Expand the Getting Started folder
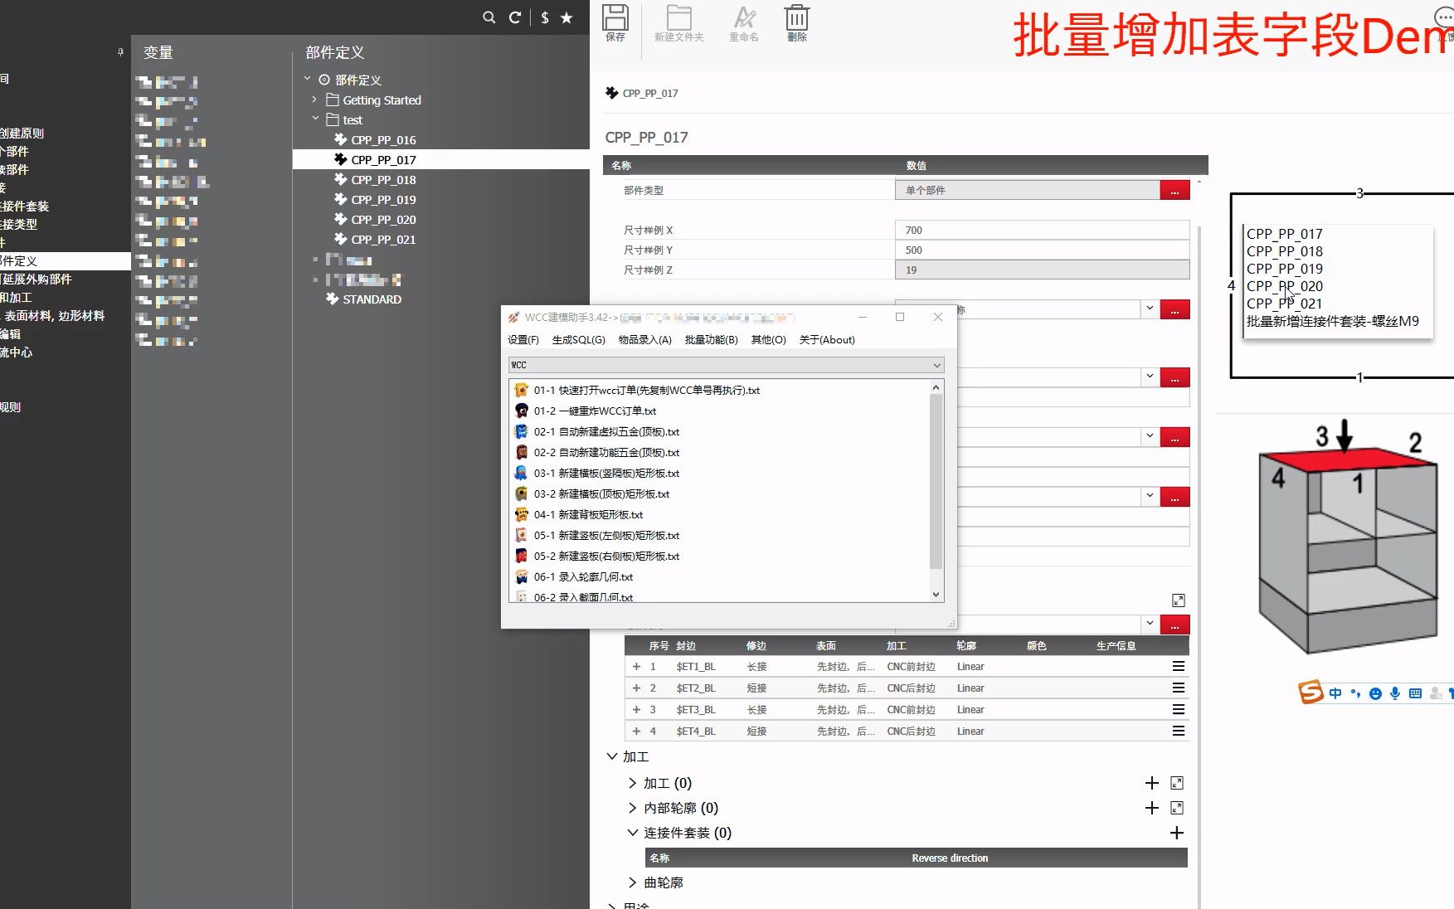 pos(314,100)
